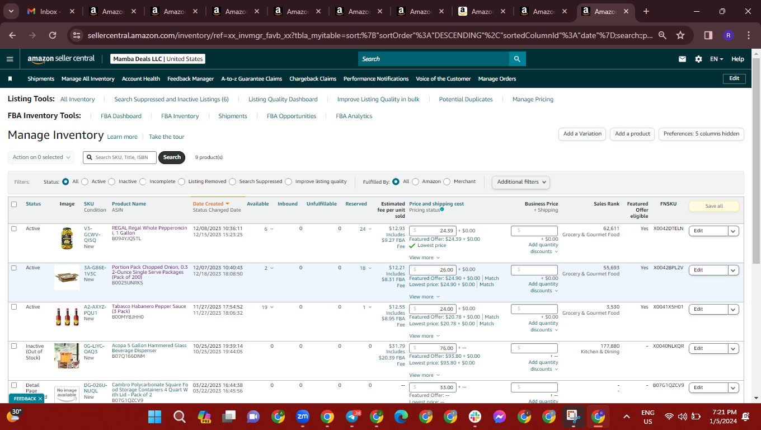761x430 pixels.
Task: Open Preferences: 5 columns hidden
Action: point(701,134)
